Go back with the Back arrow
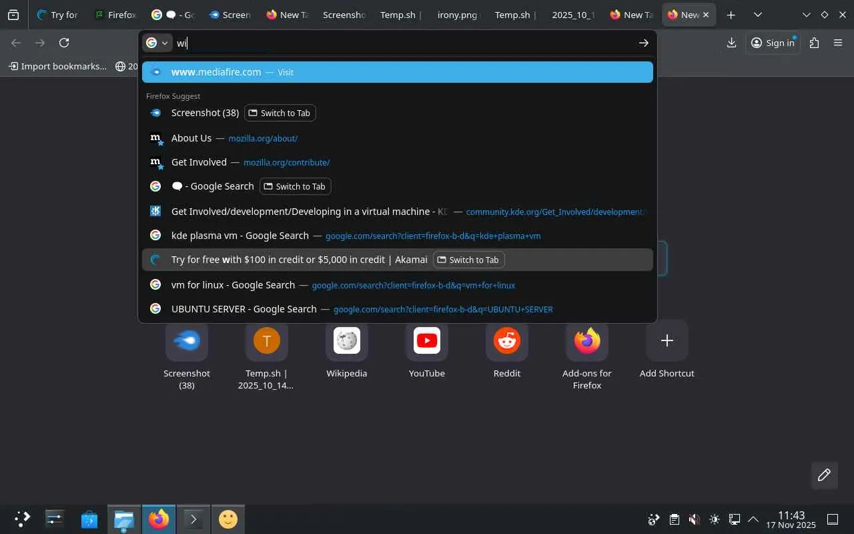 [16, 43]
